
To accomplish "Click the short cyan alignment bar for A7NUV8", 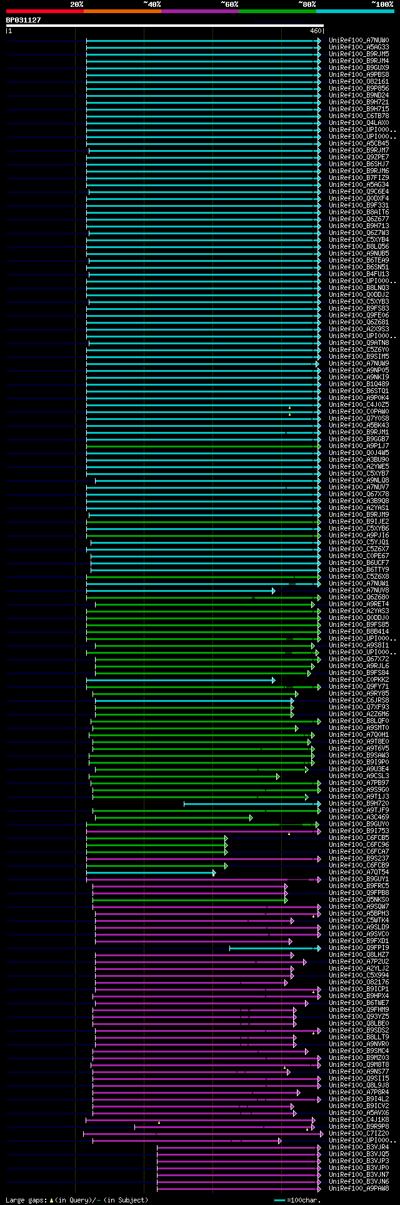I will click(x=181, y=591).
